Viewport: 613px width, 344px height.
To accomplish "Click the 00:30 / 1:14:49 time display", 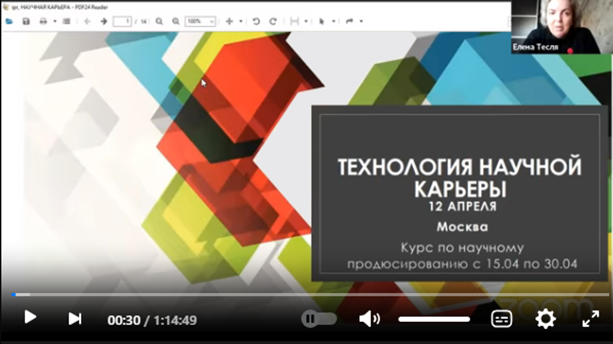I will click(152, 320).
